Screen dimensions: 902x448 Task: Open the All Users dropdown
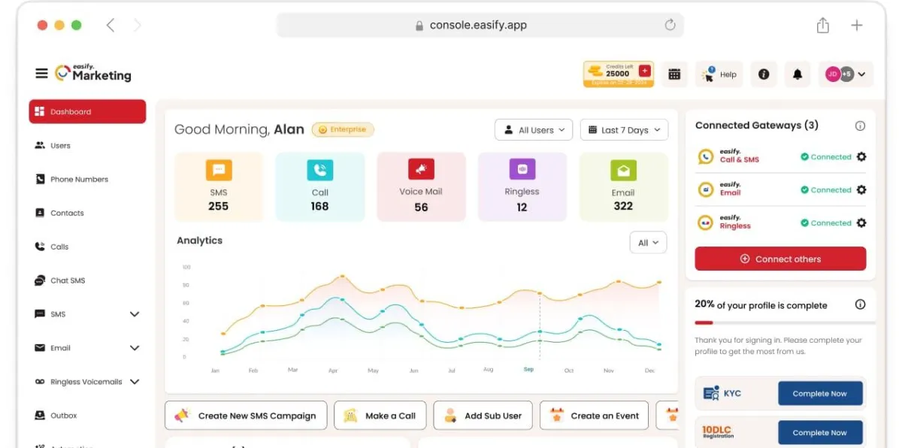[534, 130]
